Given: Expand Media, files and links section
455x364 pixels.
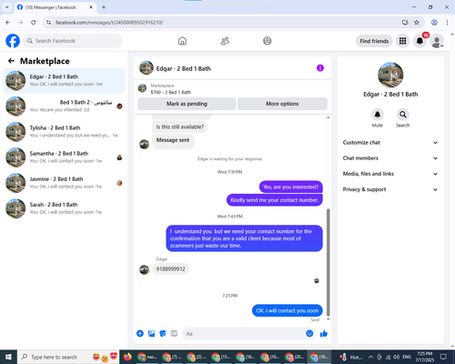Looking at the screenshot, I should pyautogui.click(x=390, y=174).
